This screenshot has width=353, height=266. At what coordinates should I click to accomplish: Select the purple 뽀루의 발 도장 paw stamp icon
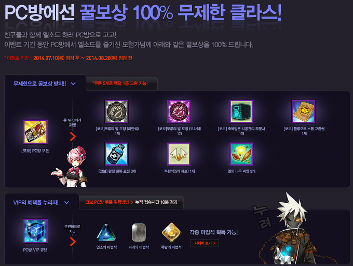179,112
